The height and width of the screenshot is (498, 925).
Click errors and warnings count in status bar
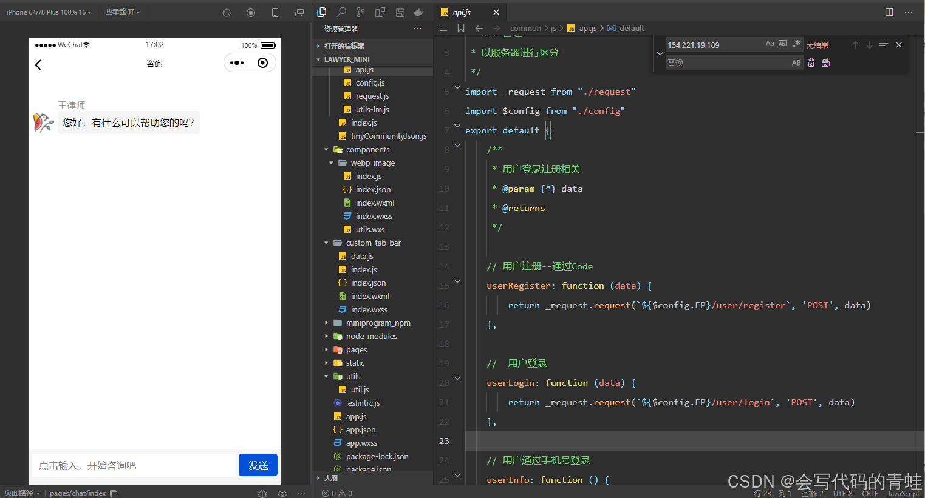(337, 493)
